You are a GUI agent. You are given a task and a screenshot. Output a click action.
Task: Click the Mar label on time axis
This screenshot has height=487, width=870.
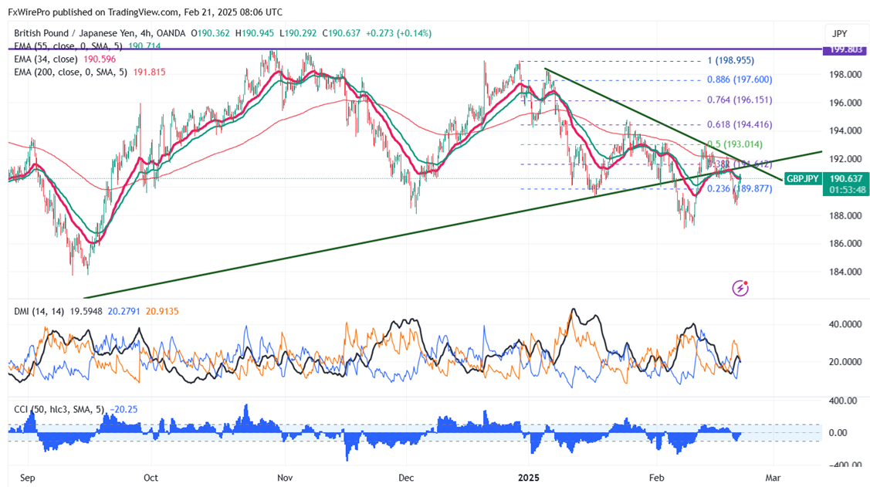pyautogui.click(x=773, y=478)
